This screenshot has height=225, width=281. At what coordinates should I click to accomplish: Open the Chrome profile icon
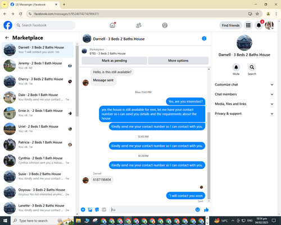[x=268, y=13]
